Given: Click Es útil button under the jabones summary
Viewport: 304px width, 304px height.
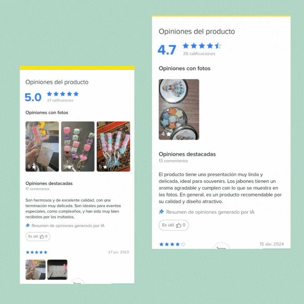Looking at the screenshot, I should 173,225.
